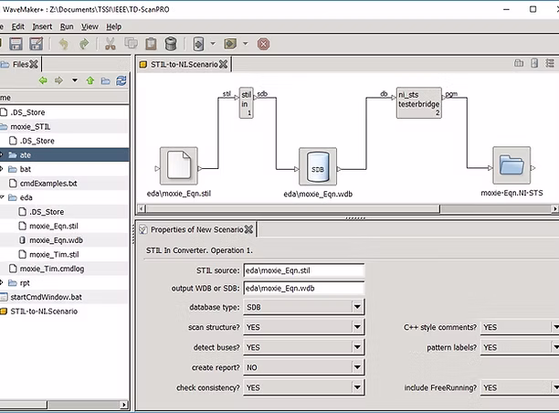The width and height of the screenshot is (559, 413).
Task: Click the STIL source input field
Action: click(303, 270)
